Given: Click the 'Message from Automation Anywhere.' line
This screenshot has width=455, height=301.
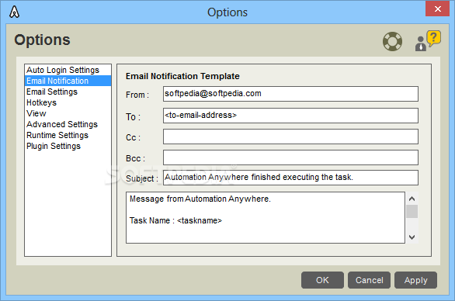Looking at the screenshot, I should (200, 199).
